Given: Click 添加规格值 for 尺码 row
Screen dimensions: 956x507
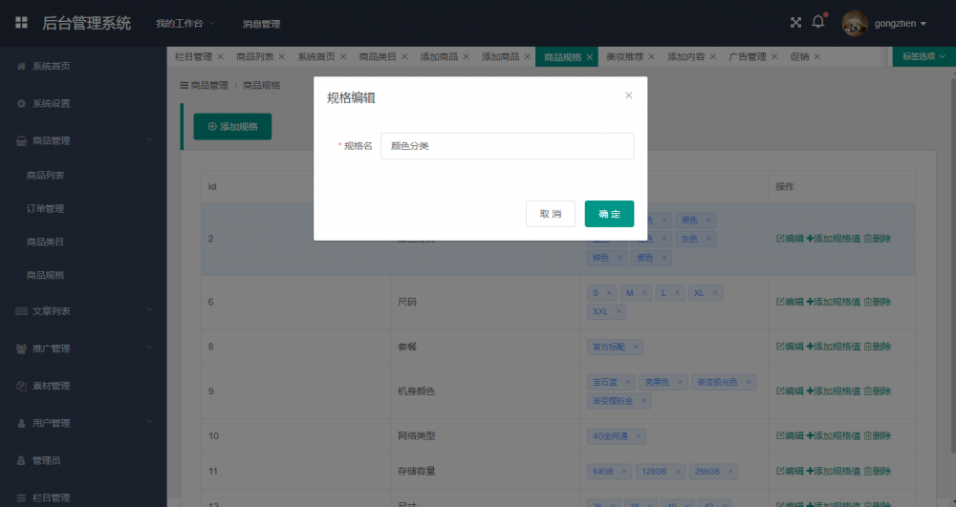Looking at the screenshot, I should pyautogui.click(x=834, y=302).
